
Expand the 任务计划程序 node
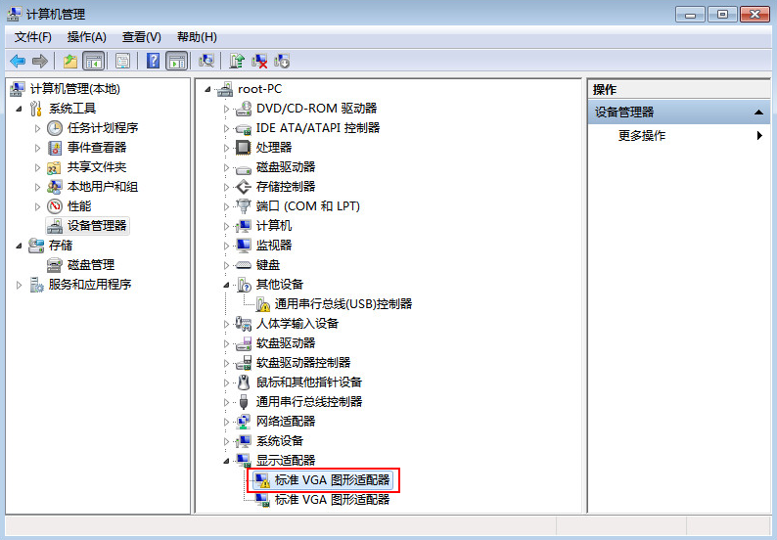click(37, 128)
